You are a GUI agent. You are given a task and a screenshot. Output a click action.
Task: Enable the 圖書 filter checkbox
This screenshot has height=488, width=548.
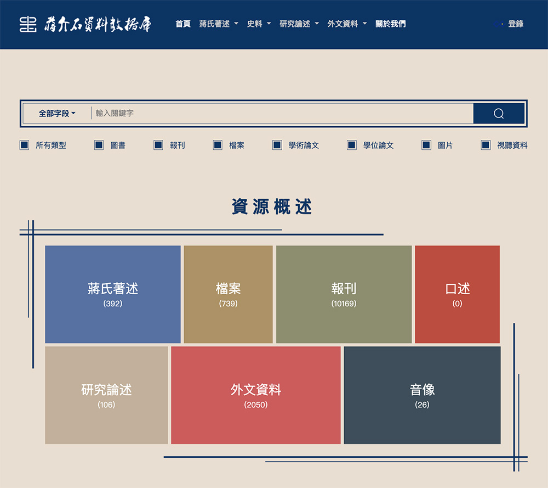99,145
